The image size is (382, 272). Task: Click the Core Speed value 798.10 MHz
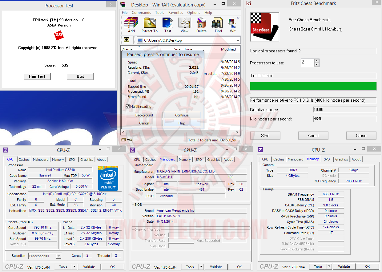(43, 228)
